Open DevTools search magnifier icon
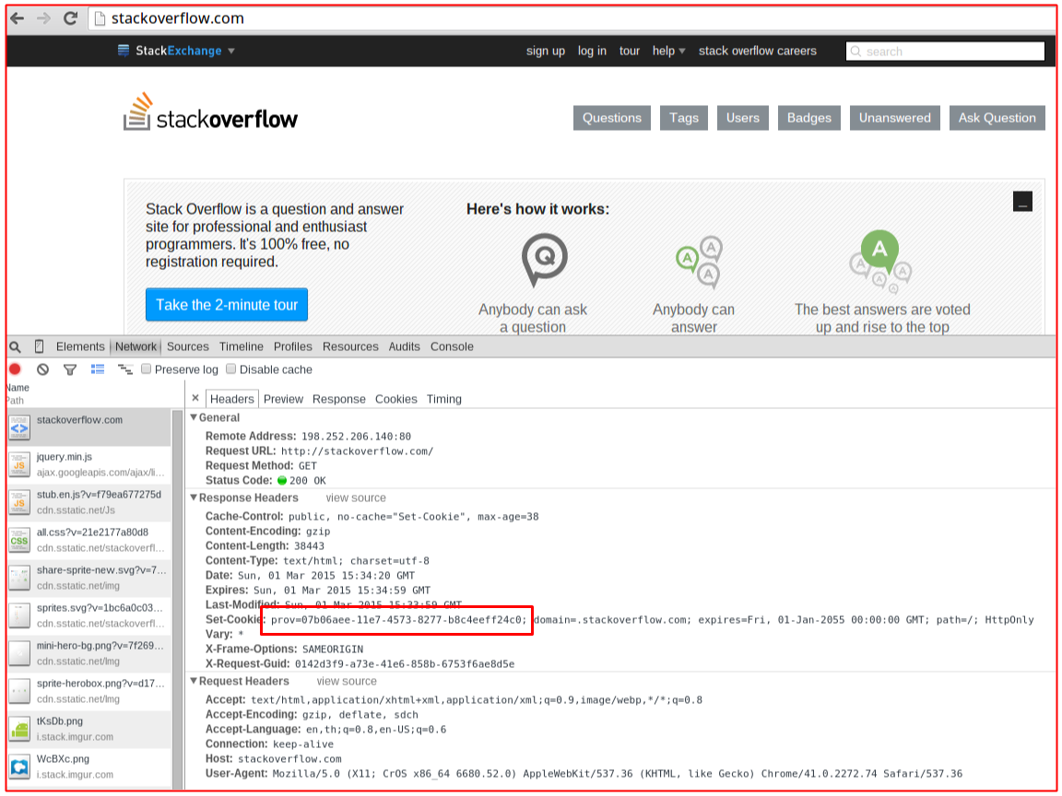 pos(15,347)
